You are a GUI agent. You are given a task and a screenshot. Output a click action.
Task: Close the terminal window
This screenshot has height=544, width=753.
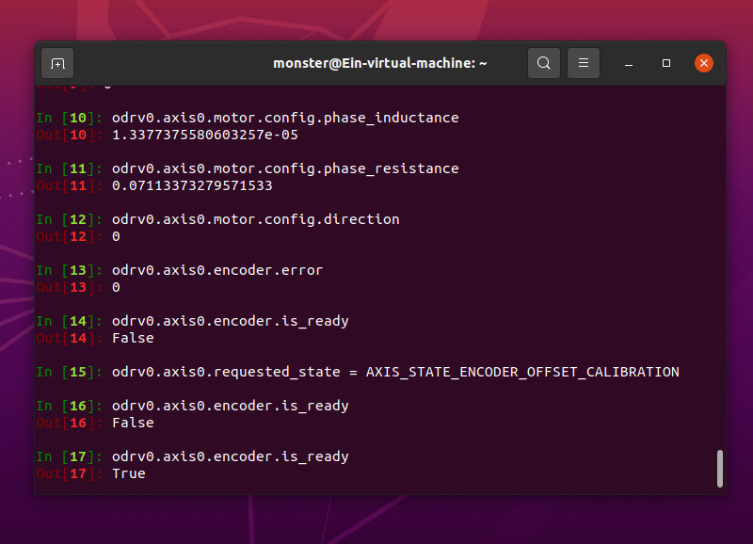tap(704, 63)
